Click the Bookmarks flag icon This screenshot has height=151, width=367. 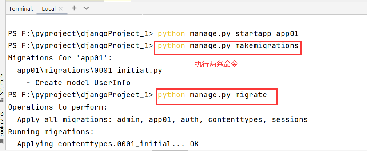2,141
